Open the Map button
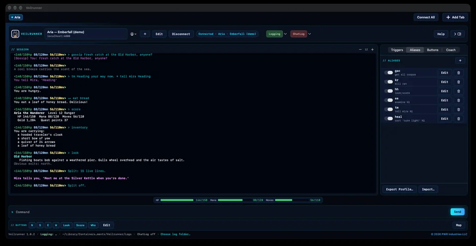The image size is (476, 246). click(458, 225)
